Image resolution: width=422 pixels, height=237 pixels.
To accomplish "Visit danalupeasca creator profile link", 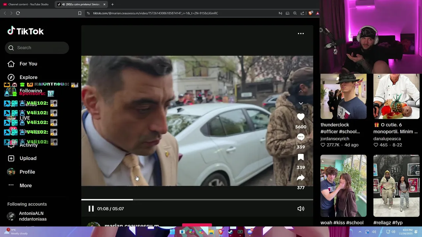I will (x=387, y=139).
